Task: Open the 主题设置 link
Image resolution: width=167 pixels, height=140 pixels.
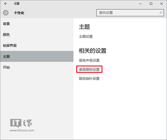Action: pos(86,37)
